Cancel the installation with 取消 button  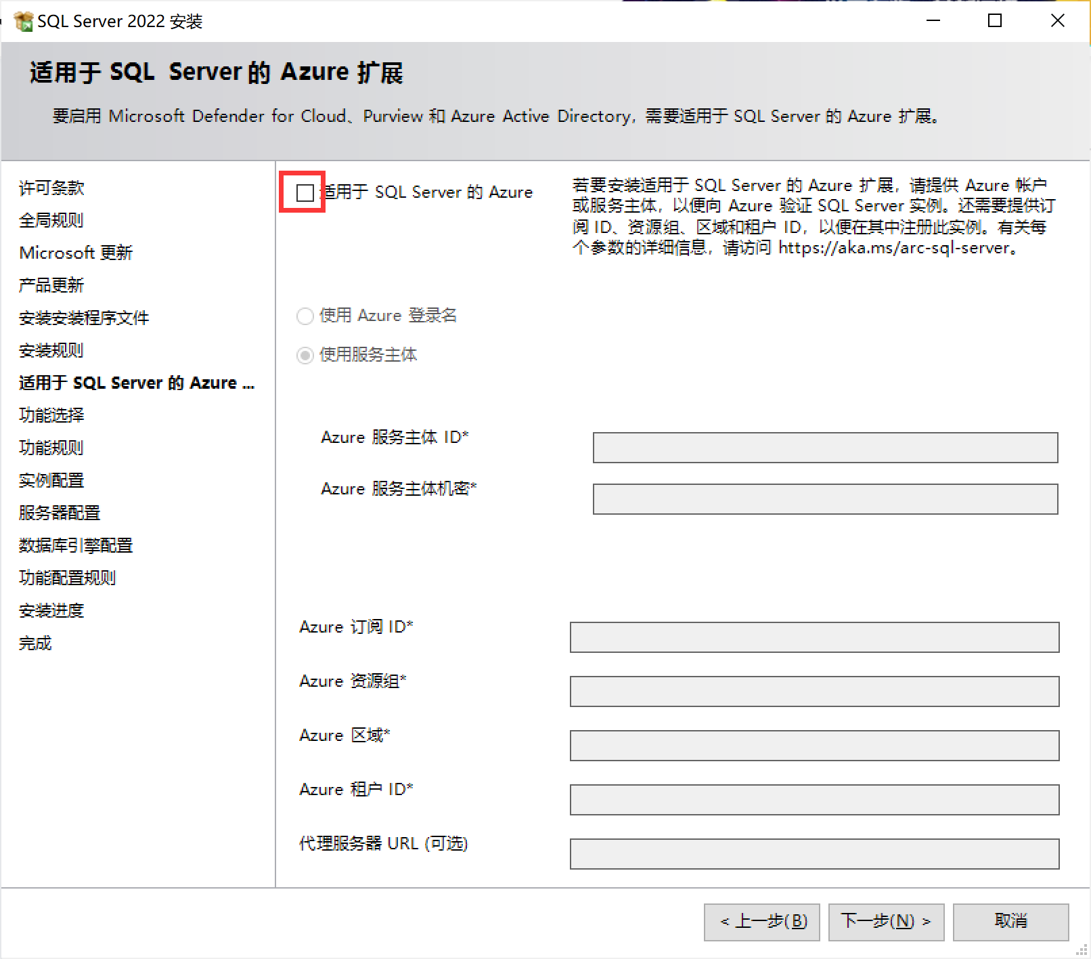1010,922
